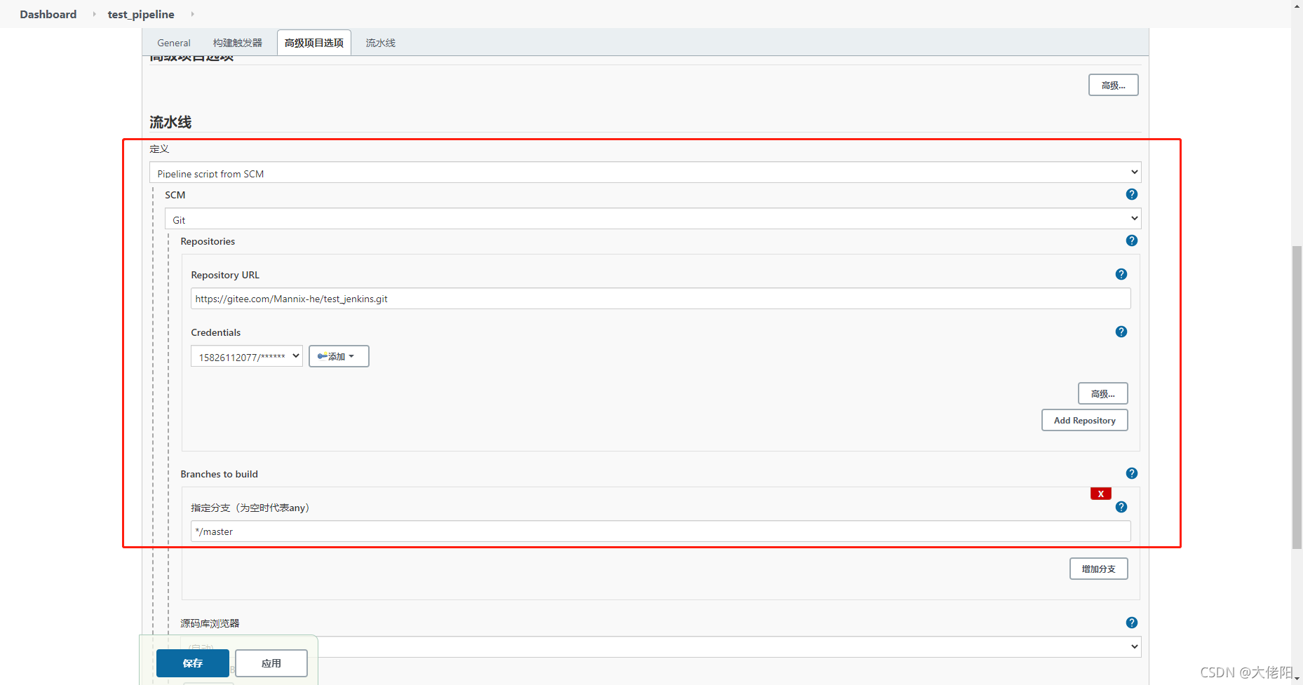Select the 高级项目选项 tab
1303x685 pixels.
pos(313,43)
